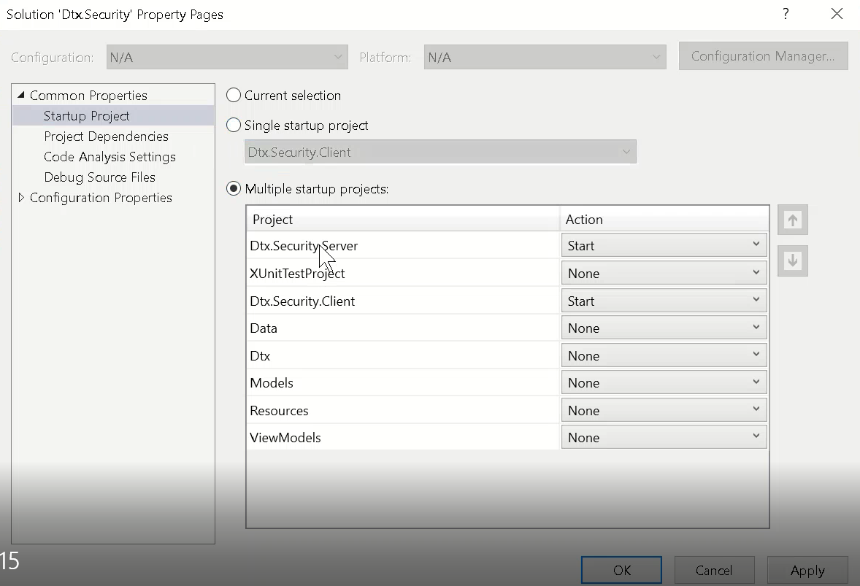Open Action dropdown for Data project
Image resolution: width=860 pixels, height=586 pixels.
tap(664, 328)
